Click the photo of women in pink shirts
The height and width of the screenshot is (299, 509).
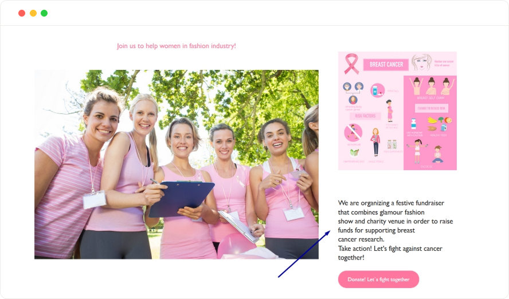click(x=177, y=164)
